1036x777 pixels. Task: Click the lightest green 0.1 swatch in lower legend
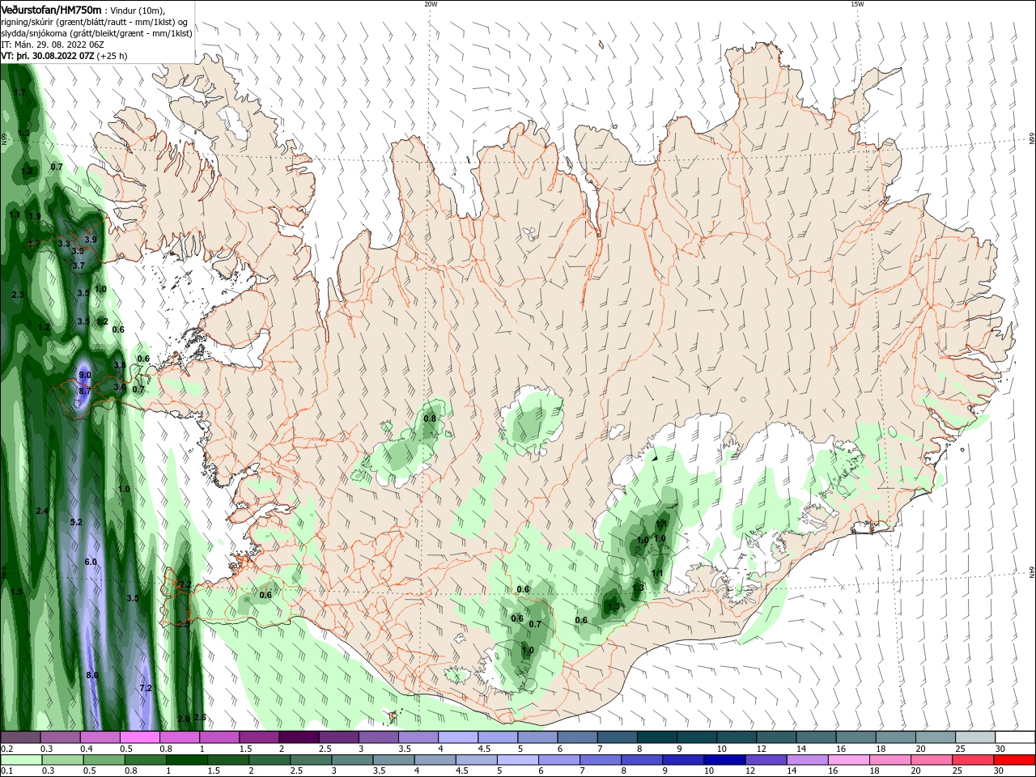click(20, 760)
